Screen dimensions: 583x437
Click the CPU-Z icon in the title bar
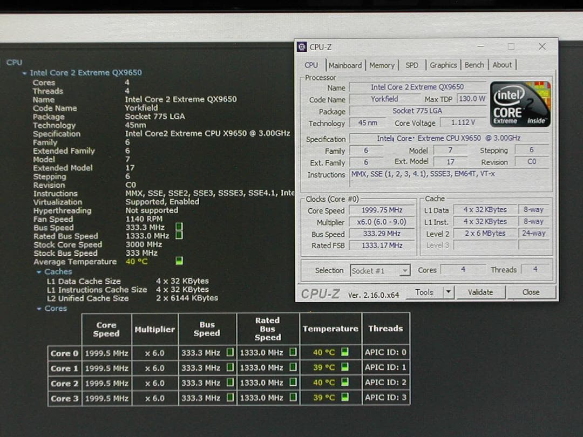coord(301,47)
